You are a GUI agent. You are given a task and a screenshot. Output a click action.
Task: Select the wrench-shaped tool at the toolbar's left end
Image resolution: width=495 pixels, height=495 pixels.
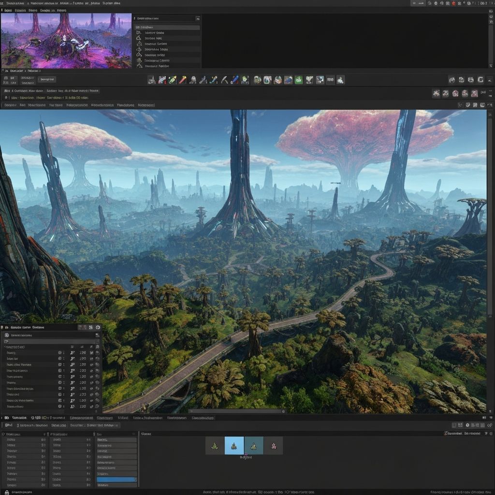(x=152, y=80)
